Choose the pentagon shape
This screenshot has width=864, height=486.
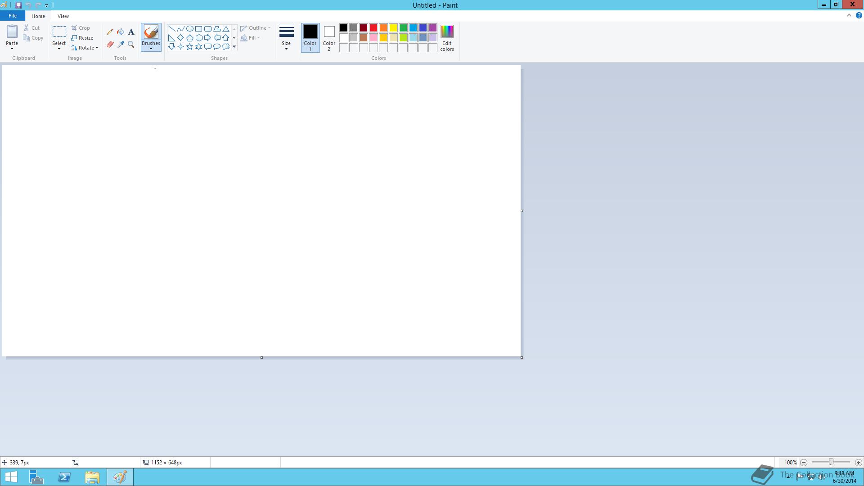click(189, 38)
